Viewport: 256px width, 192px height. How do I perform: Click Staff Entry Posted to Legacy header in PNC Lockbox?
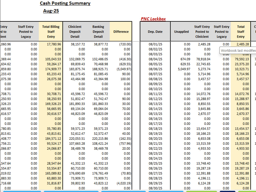pyautogui.click(x=221, y=31)
